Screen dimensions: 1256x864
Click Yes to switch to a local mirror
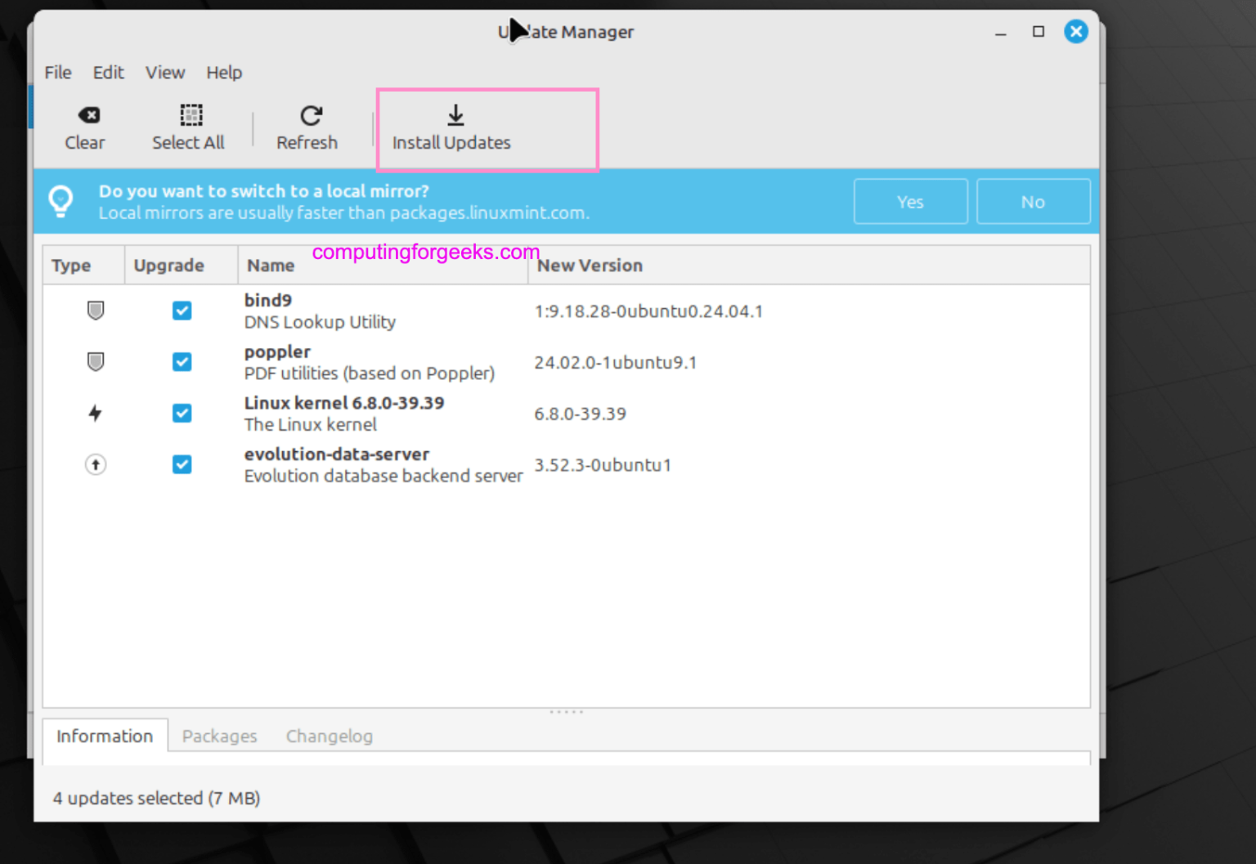pyautogui.click(x=910, y=201)
